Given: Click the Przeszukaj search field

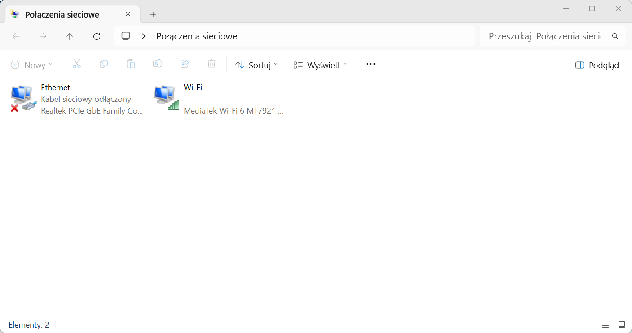Looking at the screenshot, I should pos(553,36).
